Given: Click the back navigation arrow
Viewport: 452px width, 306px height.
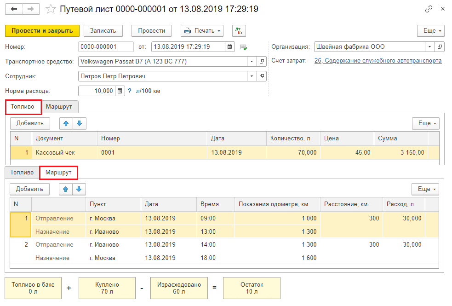Looking at the screenshot, I should point(13,9).
